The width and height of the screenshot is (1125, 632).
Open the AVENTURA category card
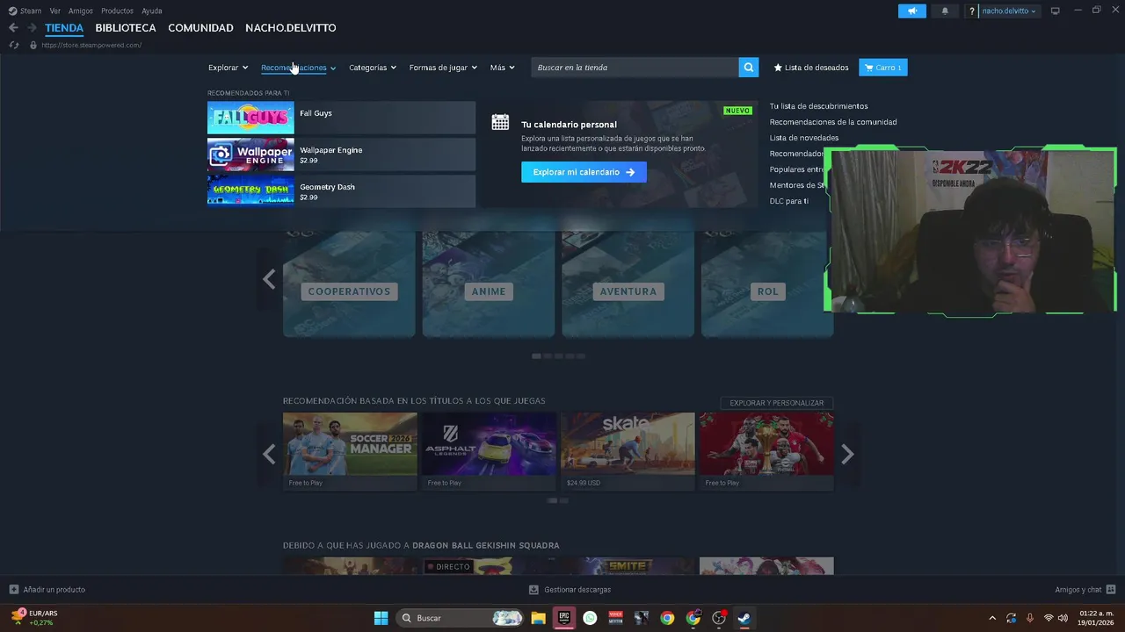628,284
